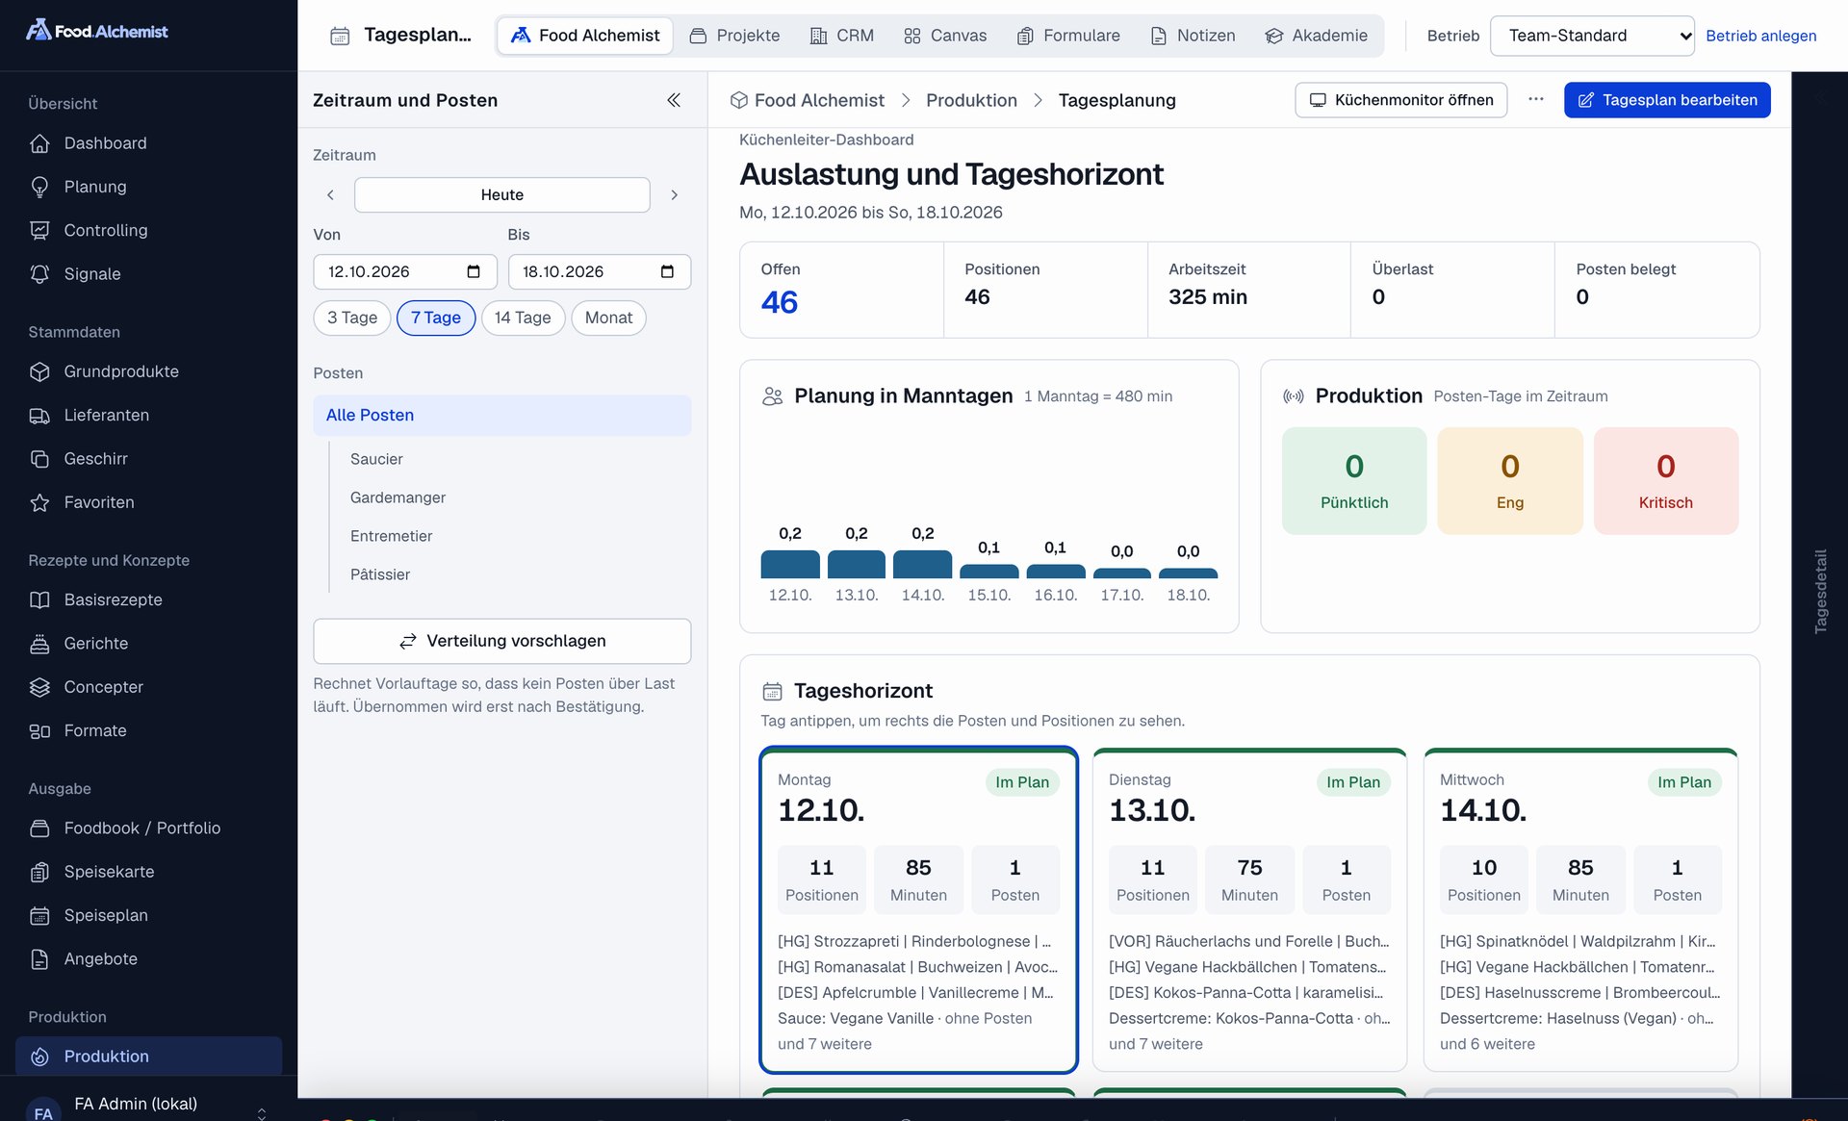The width and height of the screenshot is (1848, 1121).
Task: Collapse the Zeitraum und Posten panel
Action: point(674,100)
